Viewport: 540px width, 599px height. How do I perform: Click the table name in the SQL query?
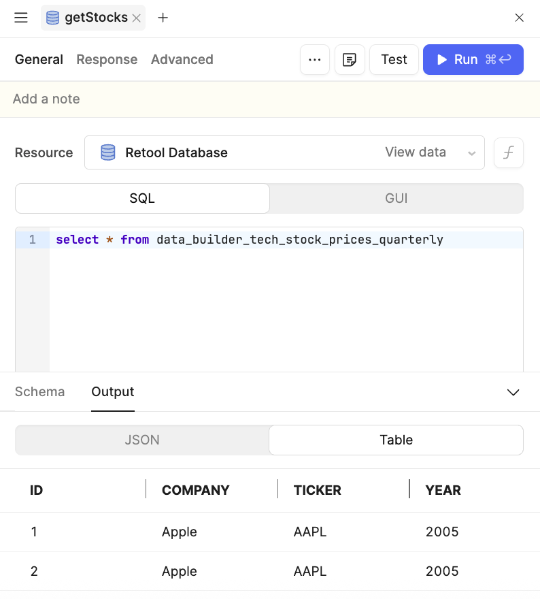[300, 240]
